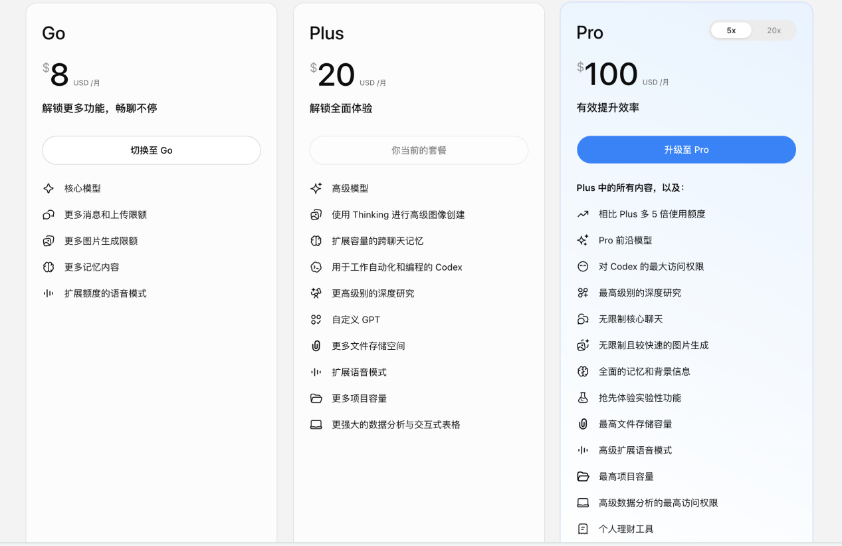The width and height of the screenshot is (842, 546).
Task: Click the 无限制核心聊天 feature text
Action: (631, 319)
